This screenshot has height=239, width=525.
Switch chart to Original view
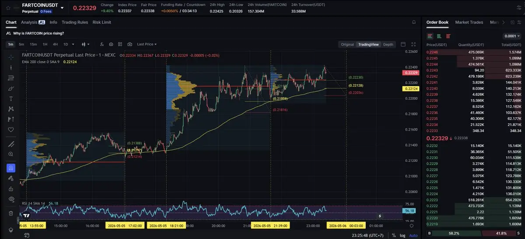[x=347, y=45]
